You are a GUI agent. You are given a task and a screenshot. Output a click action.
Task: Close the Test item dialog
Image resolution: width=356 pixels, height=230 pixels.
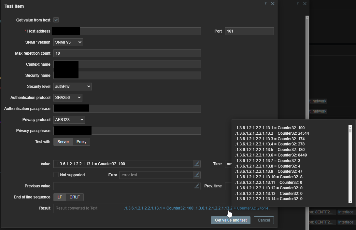click(273, 4)
